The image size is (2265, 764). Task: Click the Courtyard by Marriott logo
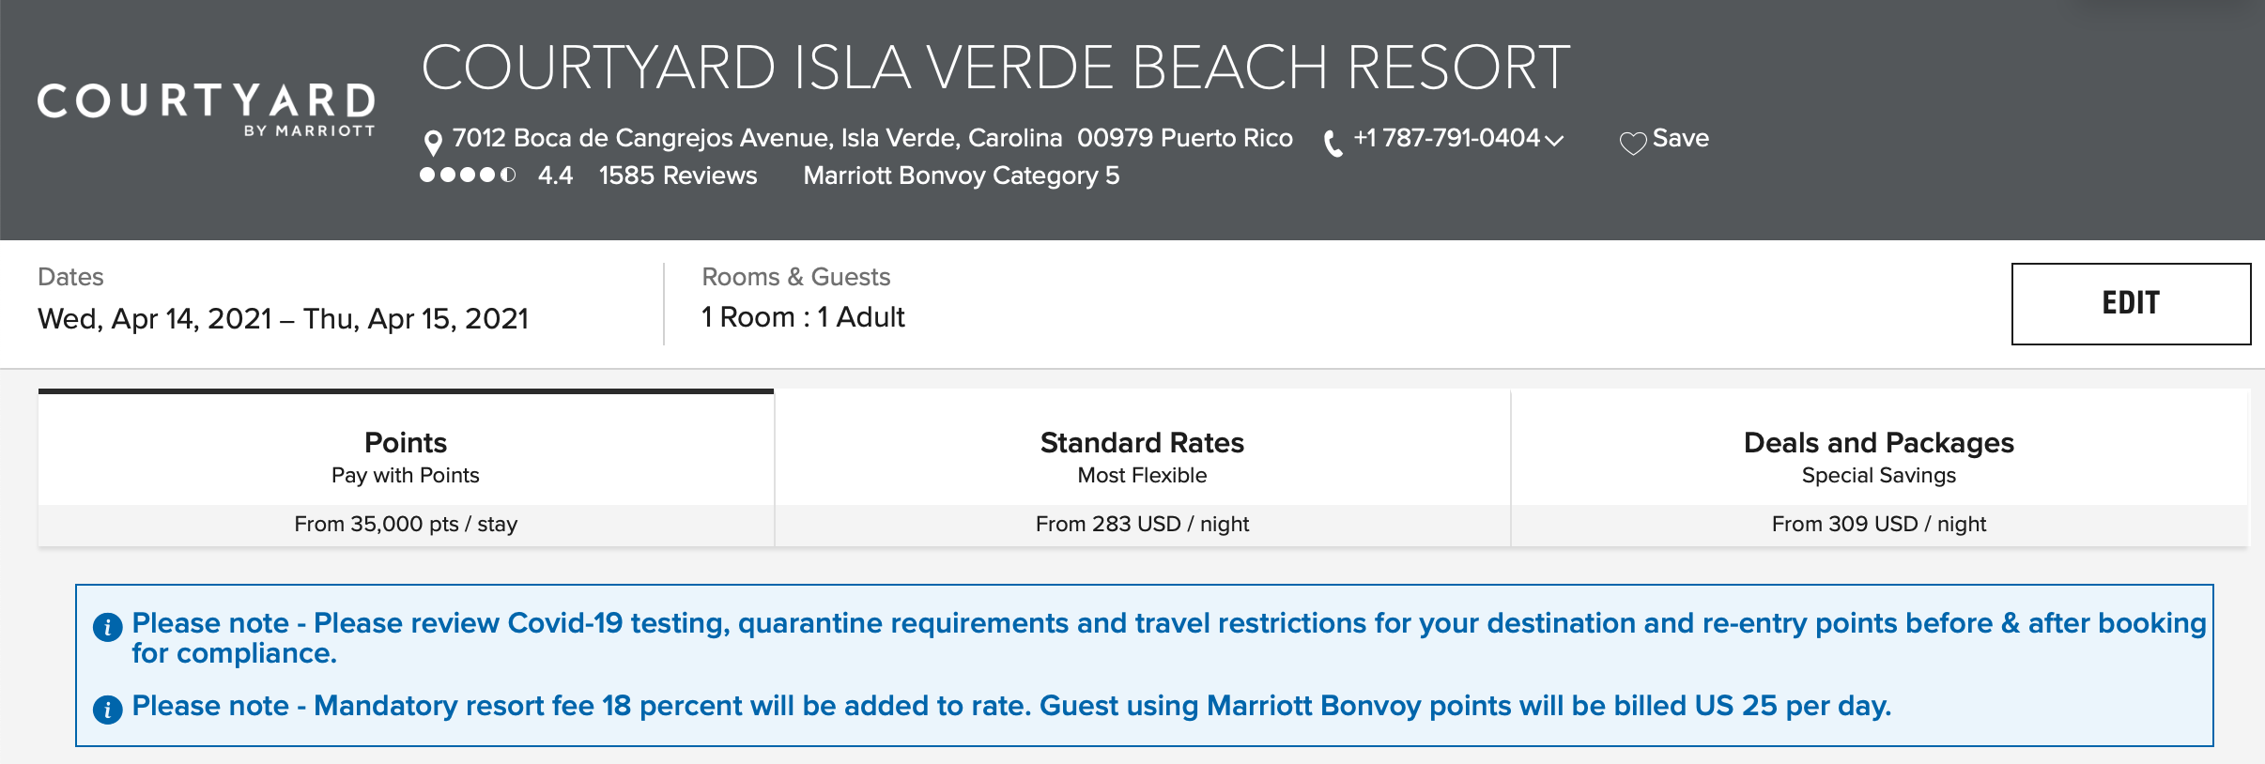[206, 110]
